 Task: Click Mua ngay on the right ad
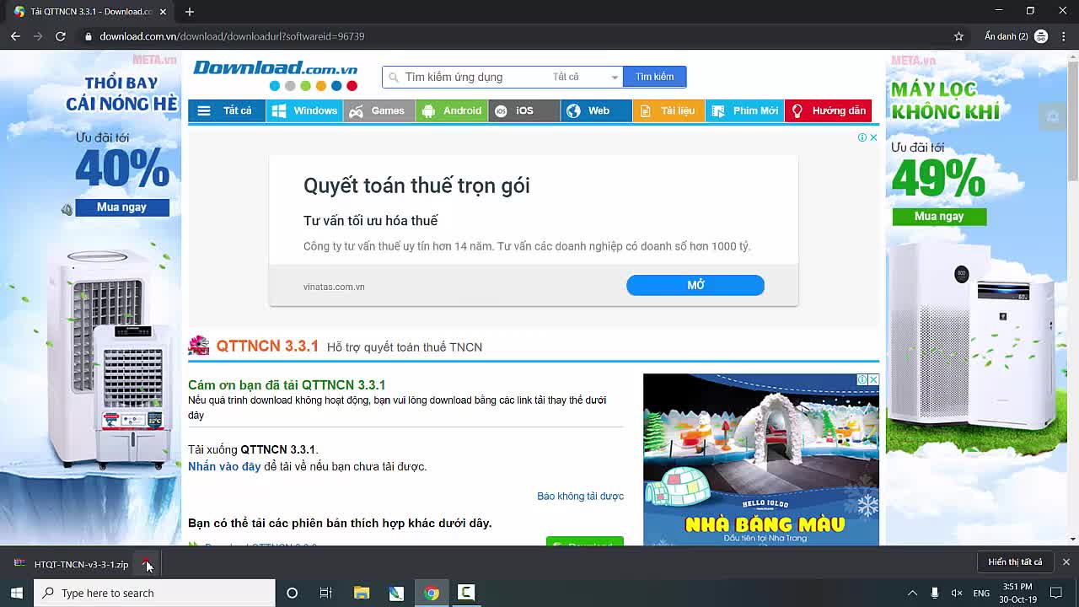pyautogui.click(x=939, y=217)
